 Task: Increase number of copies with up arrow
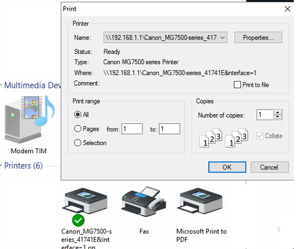pos(278,112)
